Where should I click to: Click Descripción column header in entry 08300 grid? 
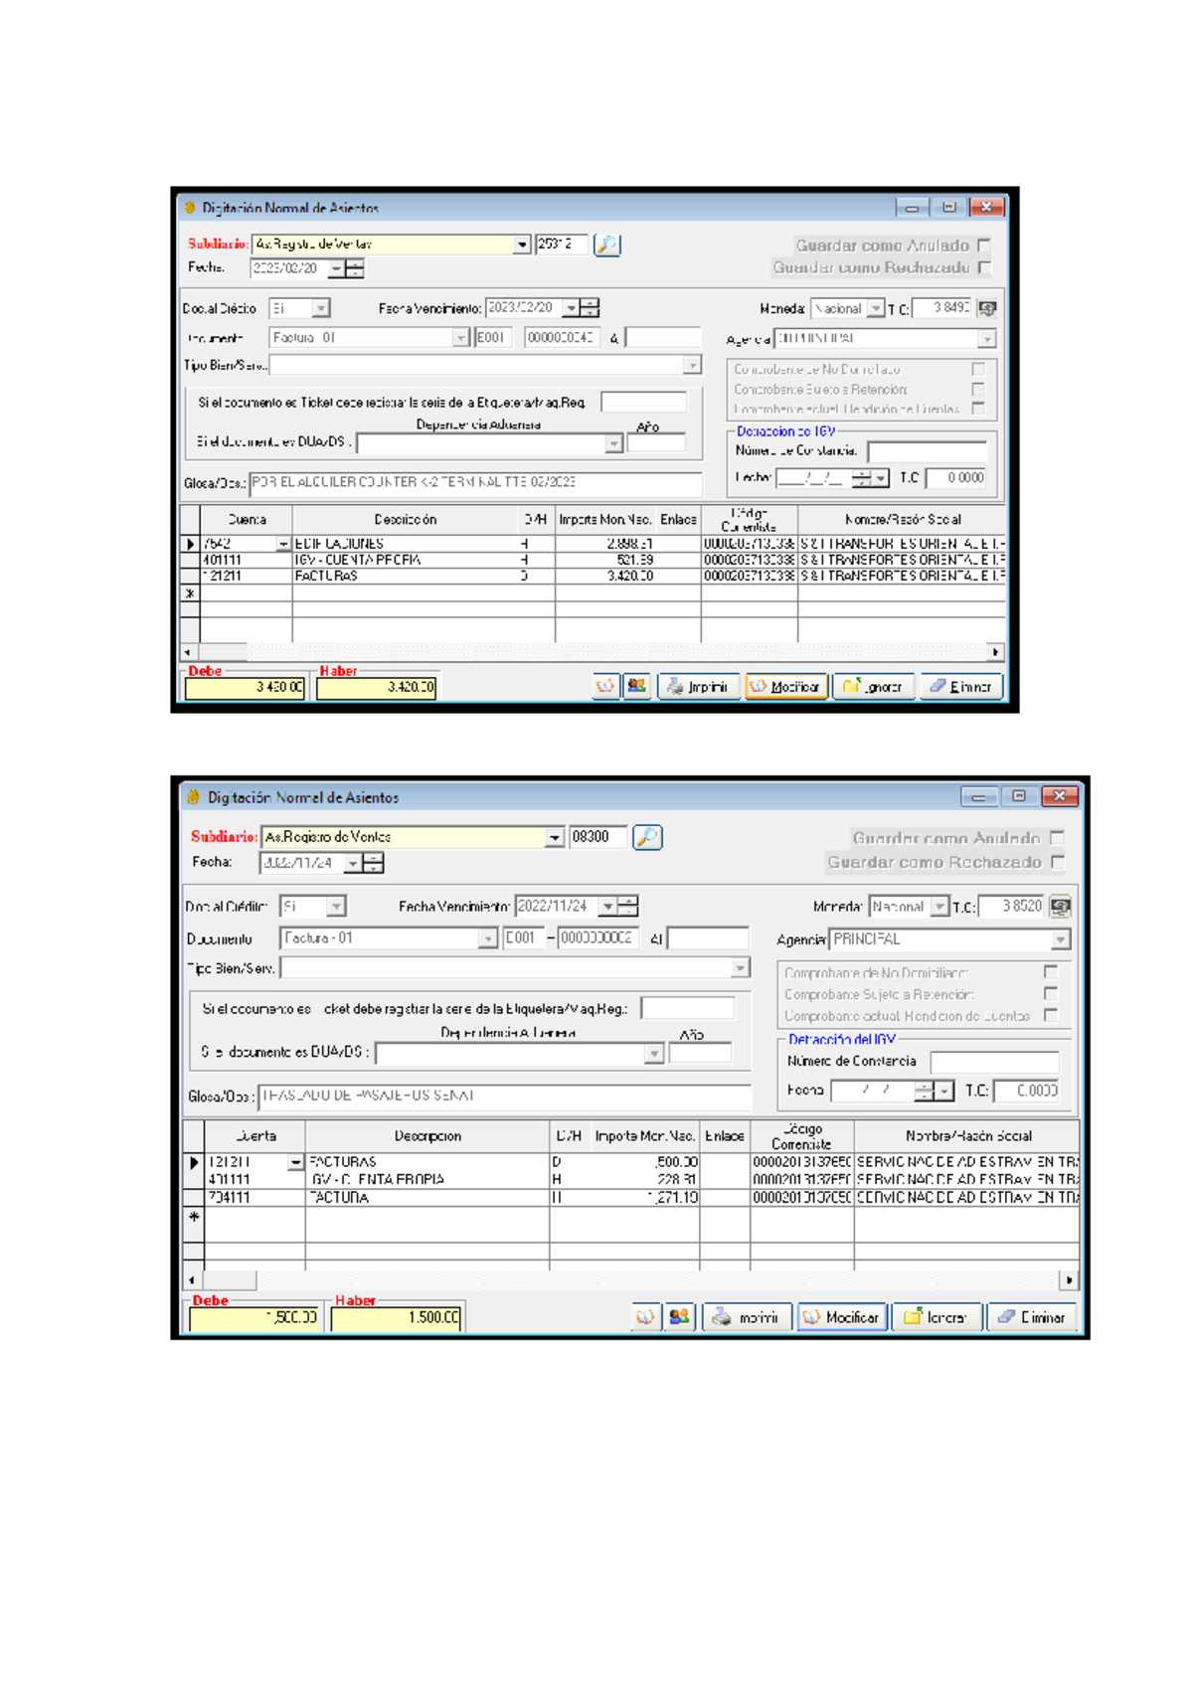[x=427, y=1136]
